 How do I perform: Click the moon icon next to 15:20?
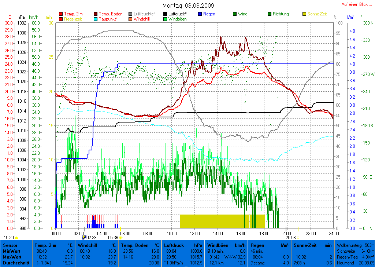(16, 238)
